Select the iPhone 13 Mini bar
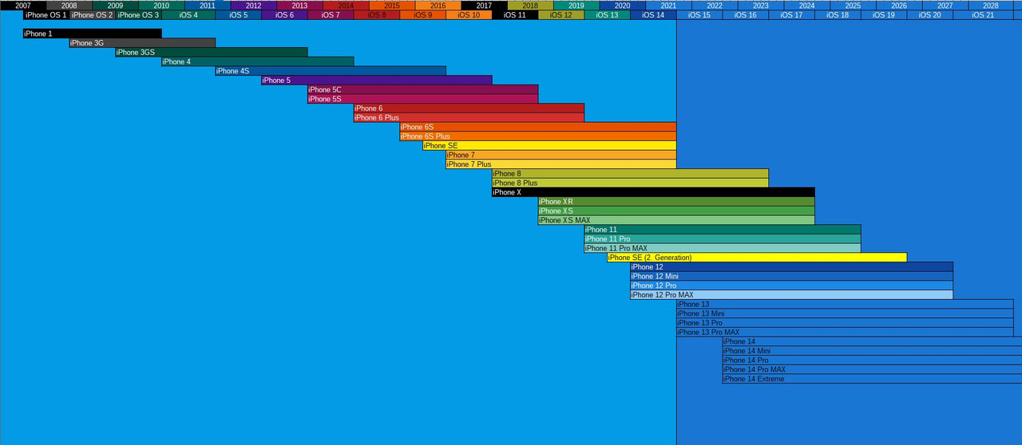The height and width of the screenshot is (445, 1022). click(845, 314)
